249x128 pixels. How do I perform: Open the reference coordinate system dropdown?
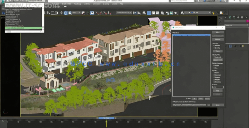tap(77, 13)
